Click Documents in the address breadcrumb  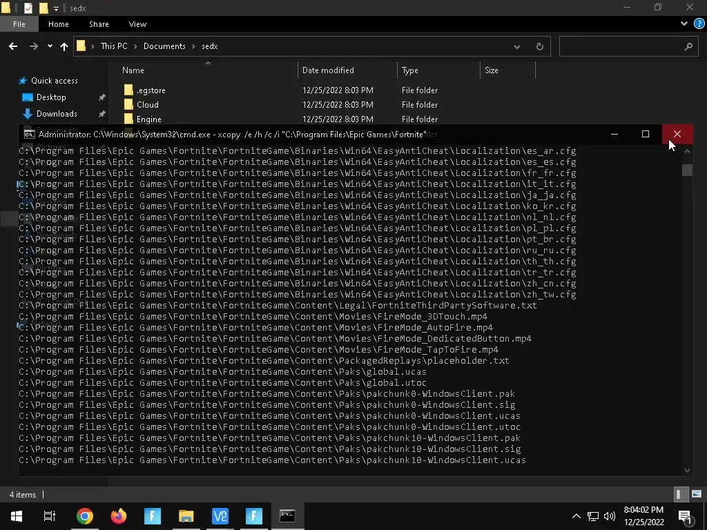pyautogui.click(x=164, y=46)
